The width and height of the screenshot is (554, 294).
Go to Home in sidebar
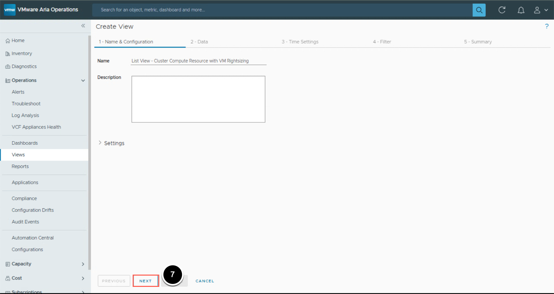18,41
